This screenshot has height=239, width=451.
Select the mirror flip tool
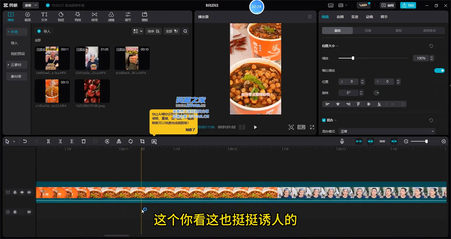tap(119, 141)
